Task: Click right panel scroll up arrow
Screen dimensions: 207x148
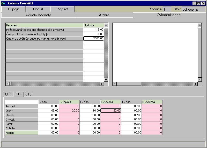Action: tap(199, 25)
